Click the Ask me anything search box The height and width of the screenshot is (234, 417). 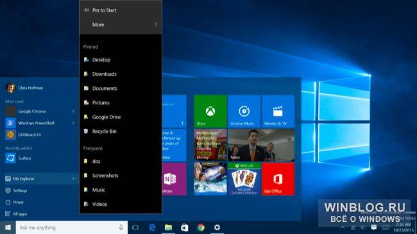tap(72, 228)
